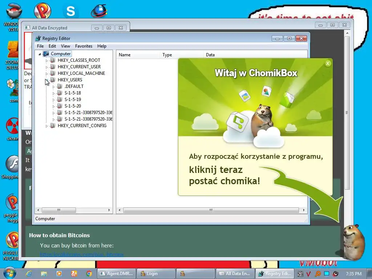Screen dimensions: 372x279
Task: Expand the S-1-5-19 subkey
Action: click(x=53, y=100)
